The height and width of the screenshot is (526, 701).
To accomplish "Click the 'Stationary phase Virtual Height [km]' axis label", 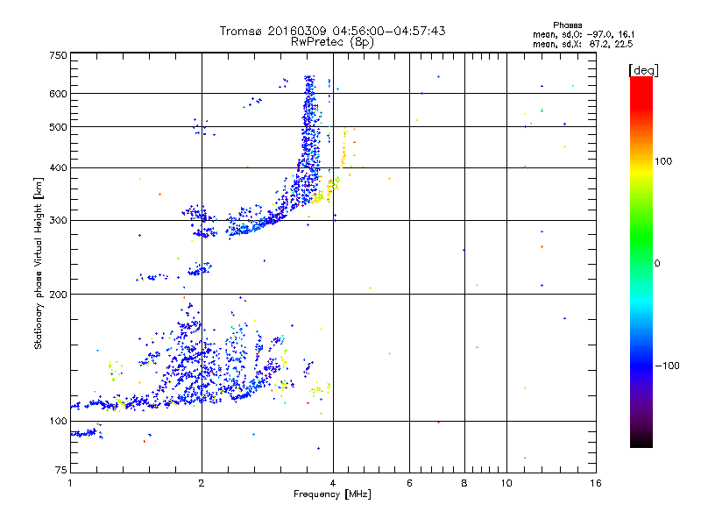I will point(39,263).
